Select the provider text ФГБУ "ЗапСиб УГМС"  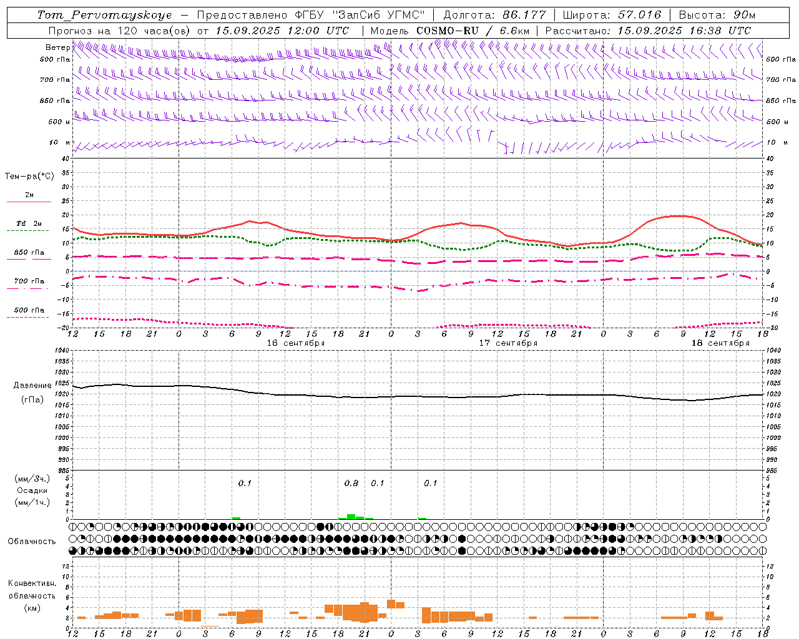click(x=360, y=15)
